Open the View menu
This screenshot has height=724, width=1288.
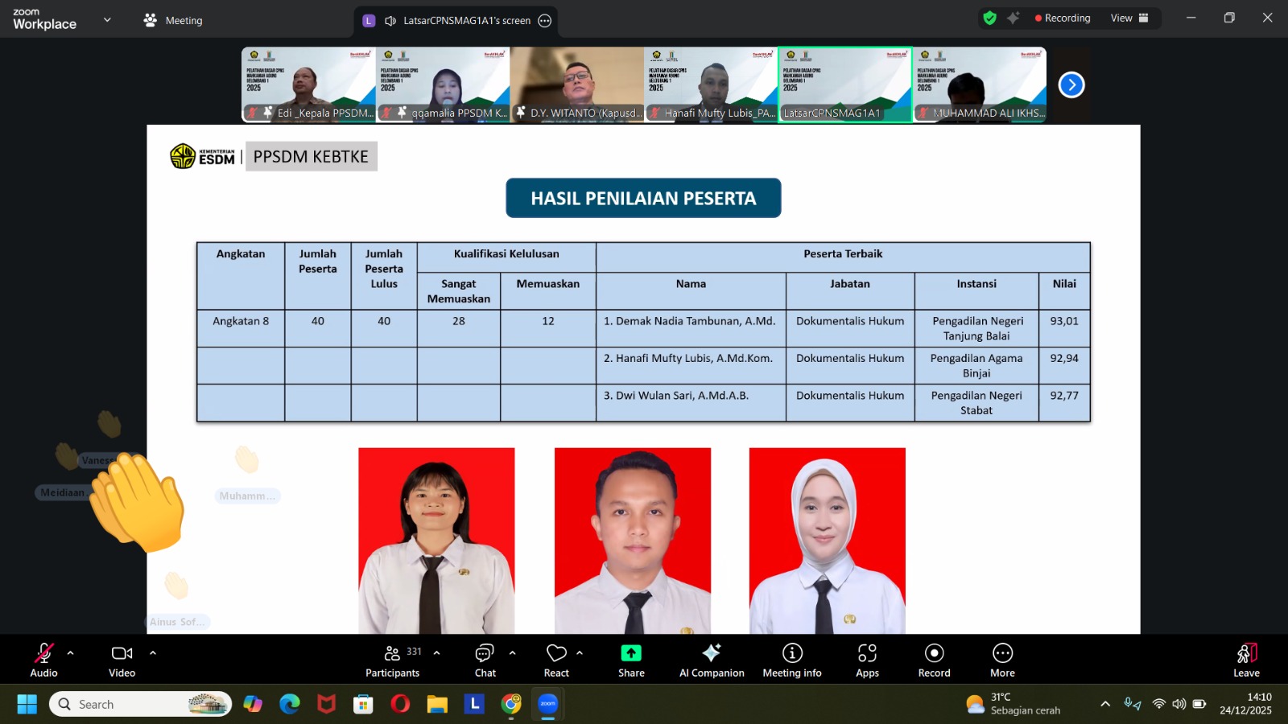(x=1122, y=17)
